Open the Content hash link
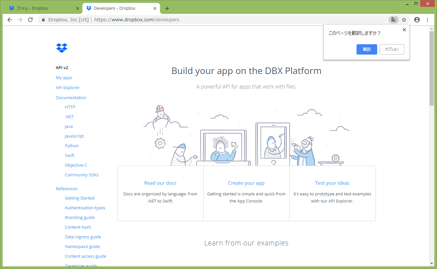This screenshot has height=269, width=437. pos(78,227)
